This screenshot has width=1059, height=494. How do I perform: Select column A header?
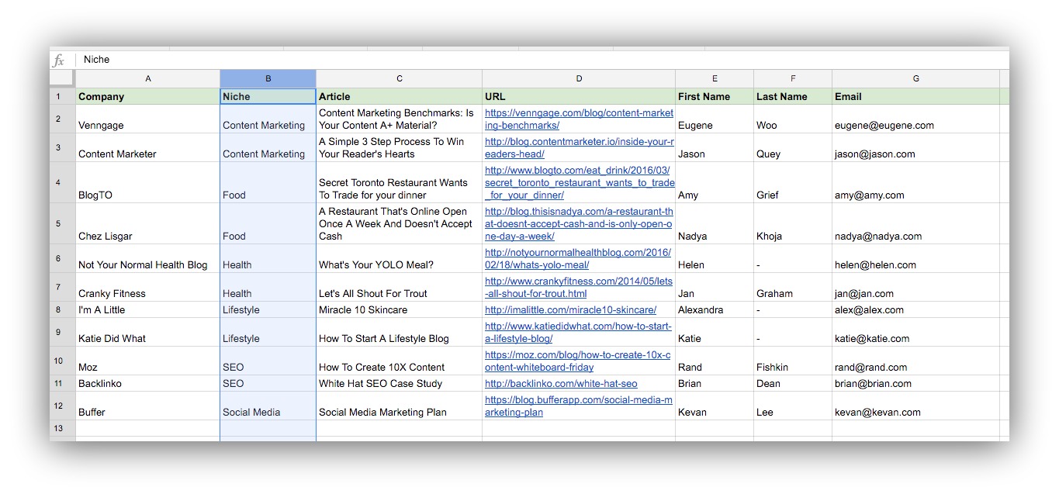[x=148, y=78]
